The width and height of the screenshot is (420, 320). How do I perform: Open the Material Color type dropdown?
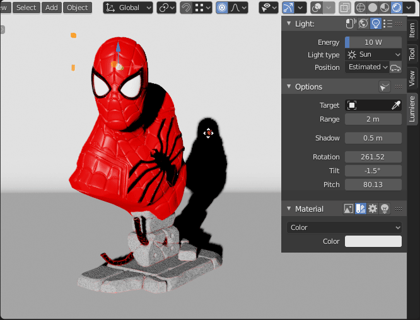pos(344,227)
